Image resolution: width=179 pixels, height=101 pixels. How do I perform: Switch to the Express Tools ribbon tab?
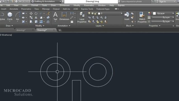click(x=87, y=9)
